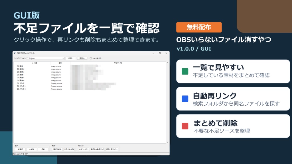Open the シーンコレクション dropdown showing テスト.json
Screen dimensions: 292x164
click(x=45, y=58)
